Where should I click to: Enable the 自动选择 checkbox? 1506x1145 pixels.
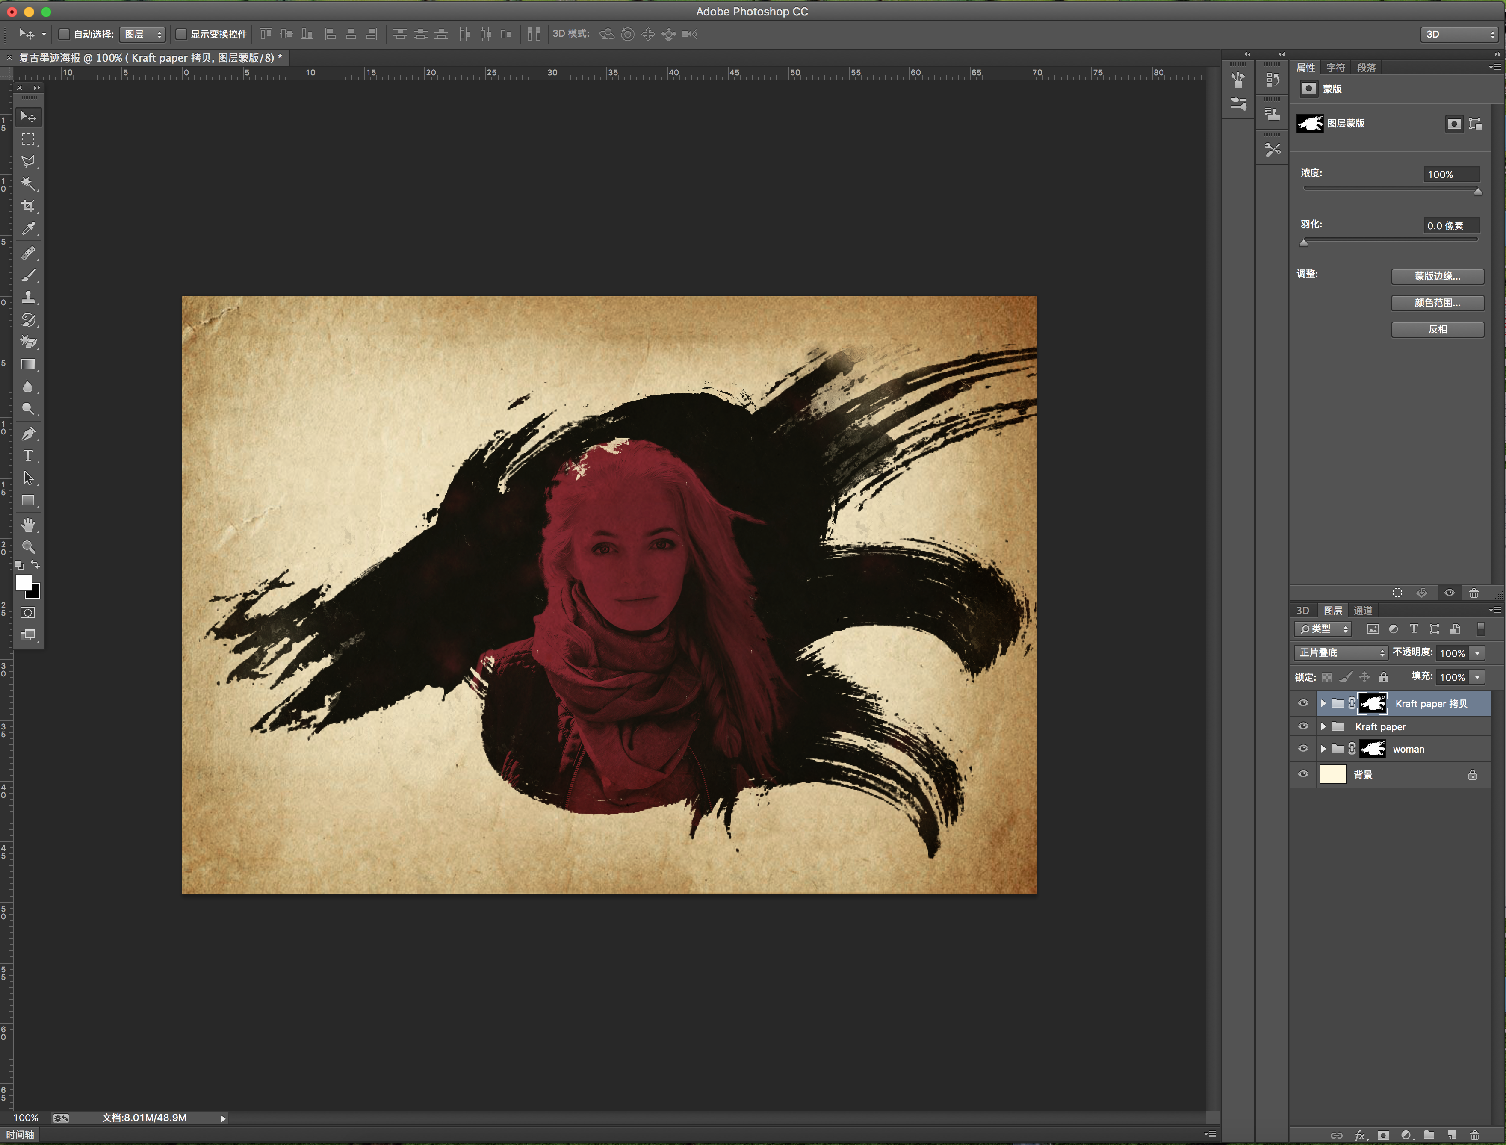64,34
